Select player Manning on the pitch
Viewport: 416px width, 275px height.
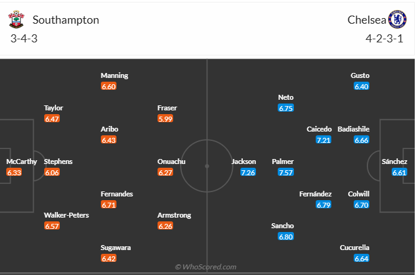pos(115,75)
